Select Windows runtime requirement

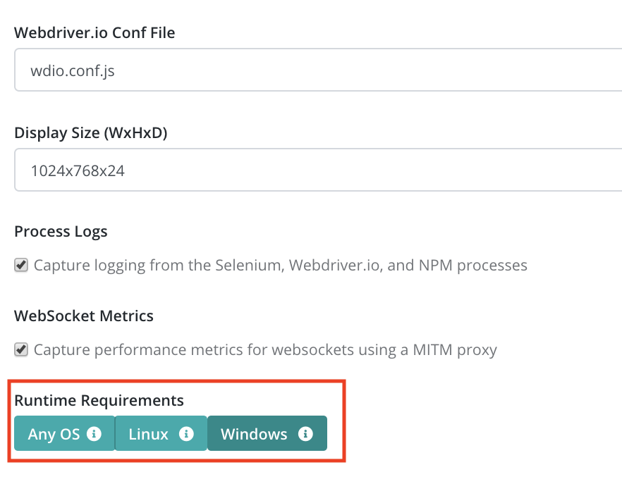[x=267, y=433]
